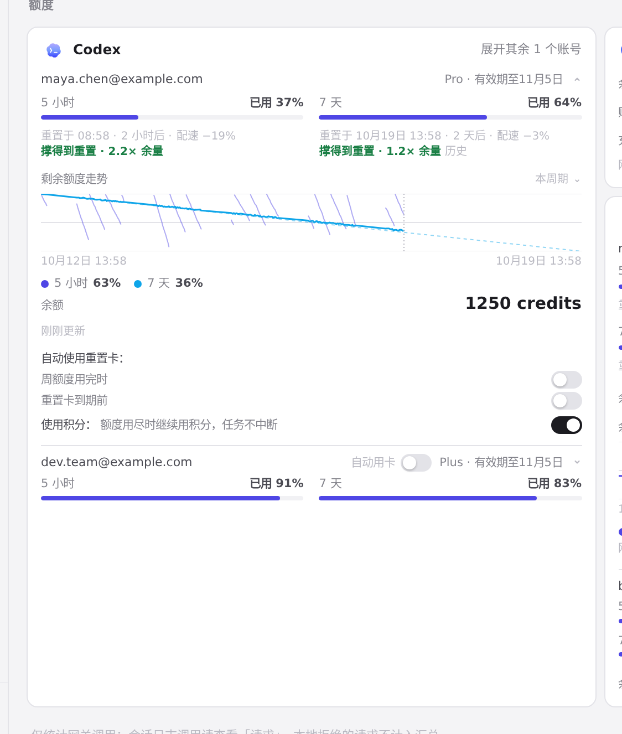
Task: Click dev.team 5 小时 usage progress bar
Action: click(x=172, y=498)
